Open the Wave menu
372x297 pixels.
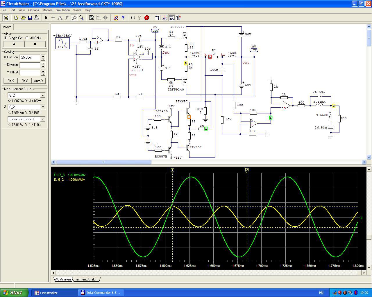click(x=77, y=10)
